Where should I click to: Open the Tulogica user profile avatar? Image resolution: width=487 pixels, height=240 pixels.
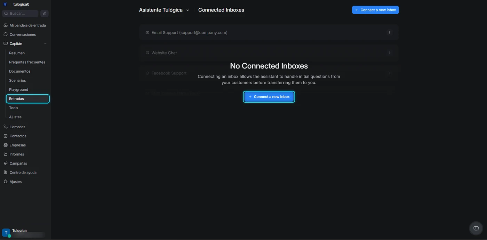(6, 233)
